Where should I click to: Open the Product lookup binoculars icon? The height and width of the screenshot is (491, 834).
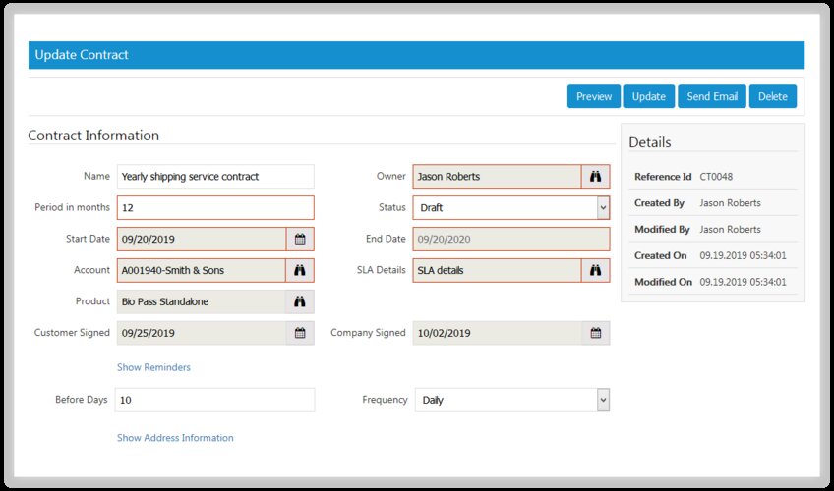click(300, 301)
